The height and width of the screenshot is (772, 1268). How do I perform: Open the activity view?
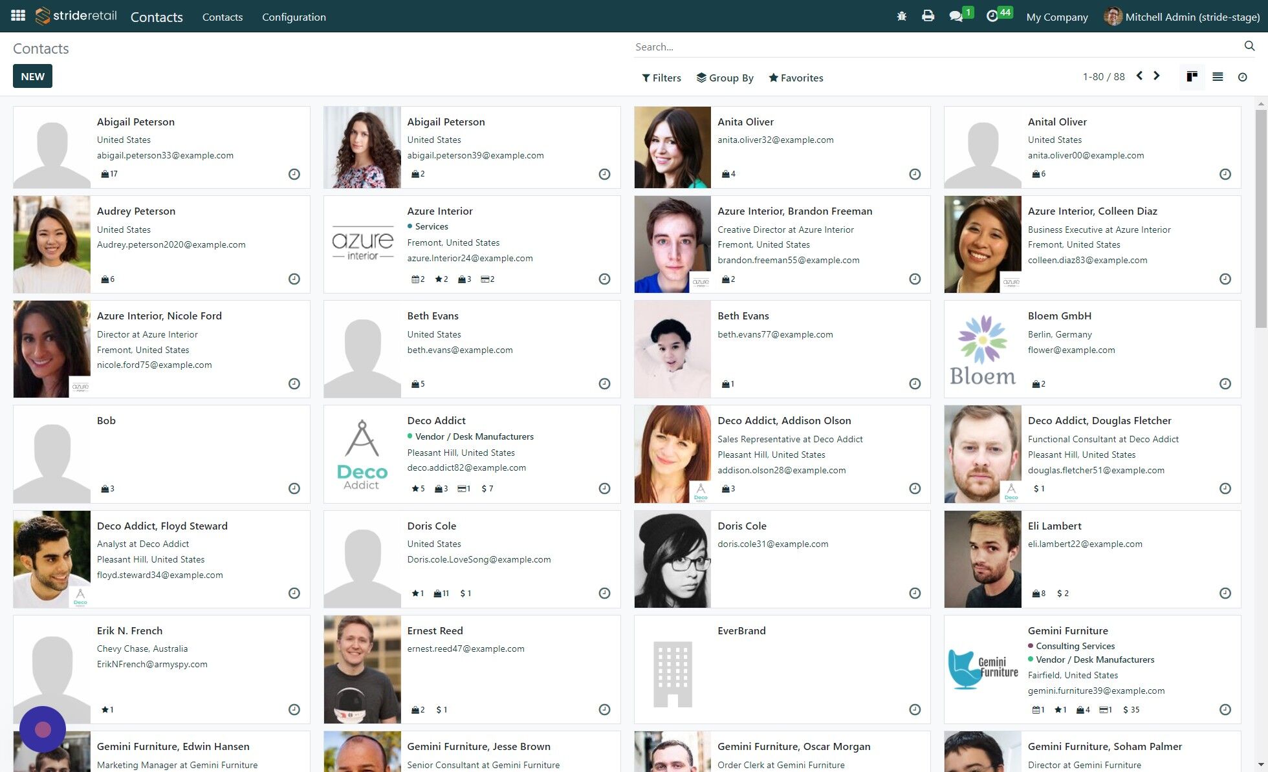click(x=1243, y=76)
